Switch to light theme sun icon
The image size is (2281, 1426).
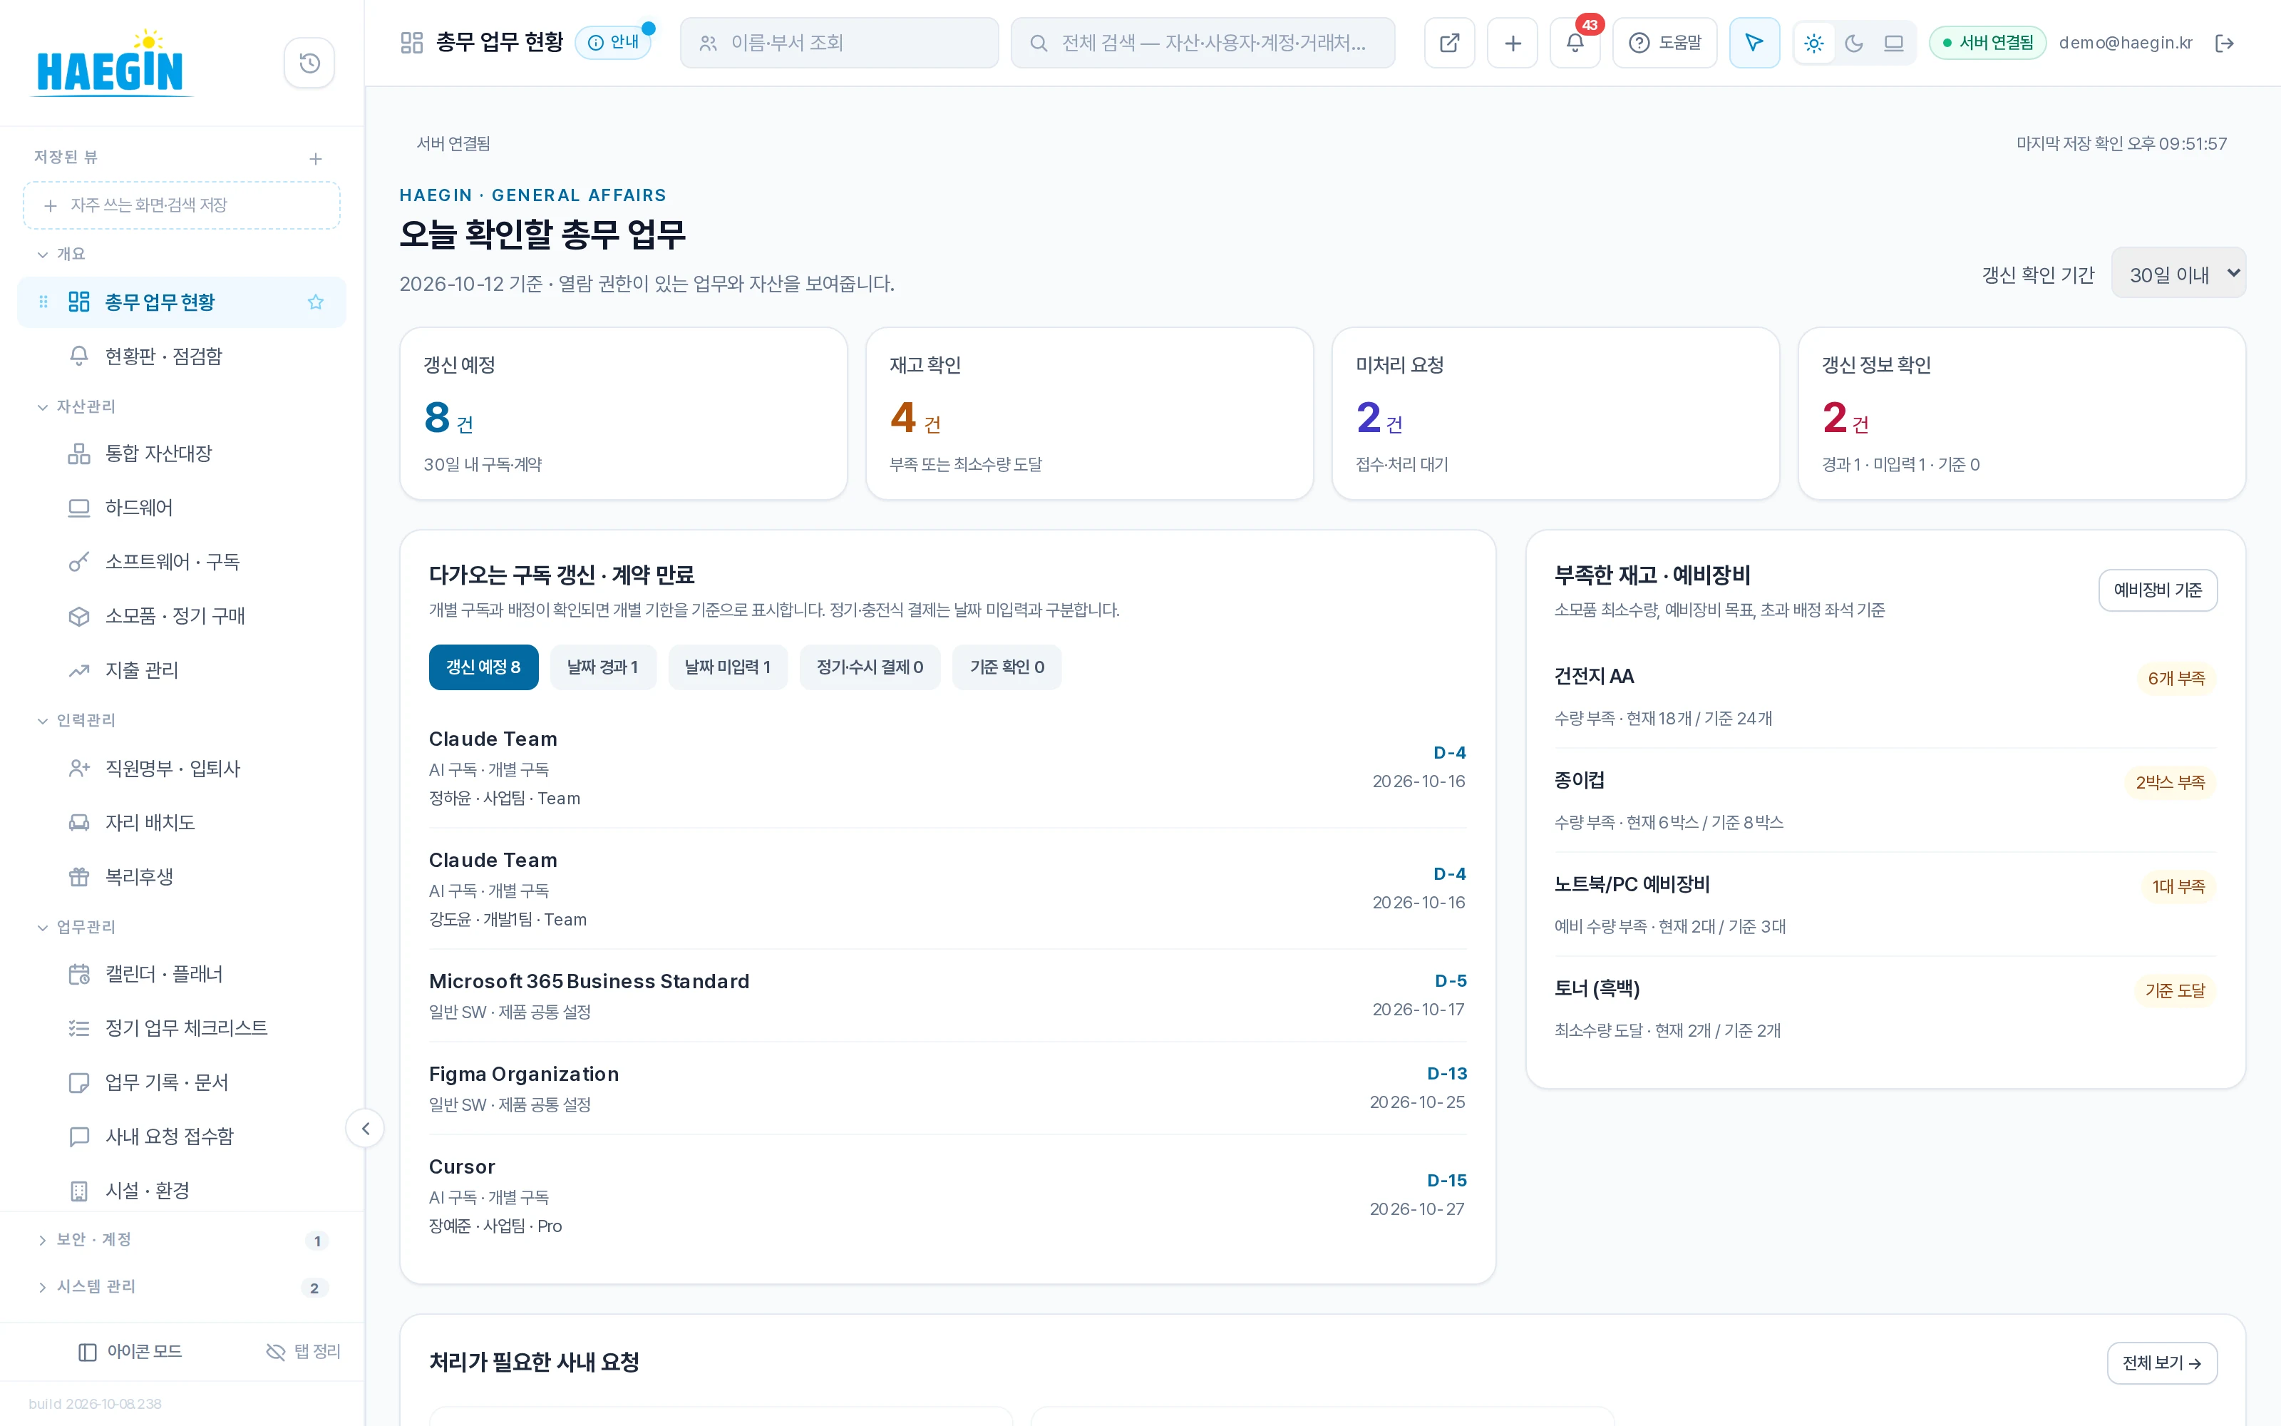pos(1813,43)
